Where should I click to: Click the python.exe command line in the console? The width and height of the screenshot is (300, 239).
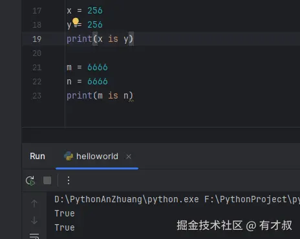[177, 199]
